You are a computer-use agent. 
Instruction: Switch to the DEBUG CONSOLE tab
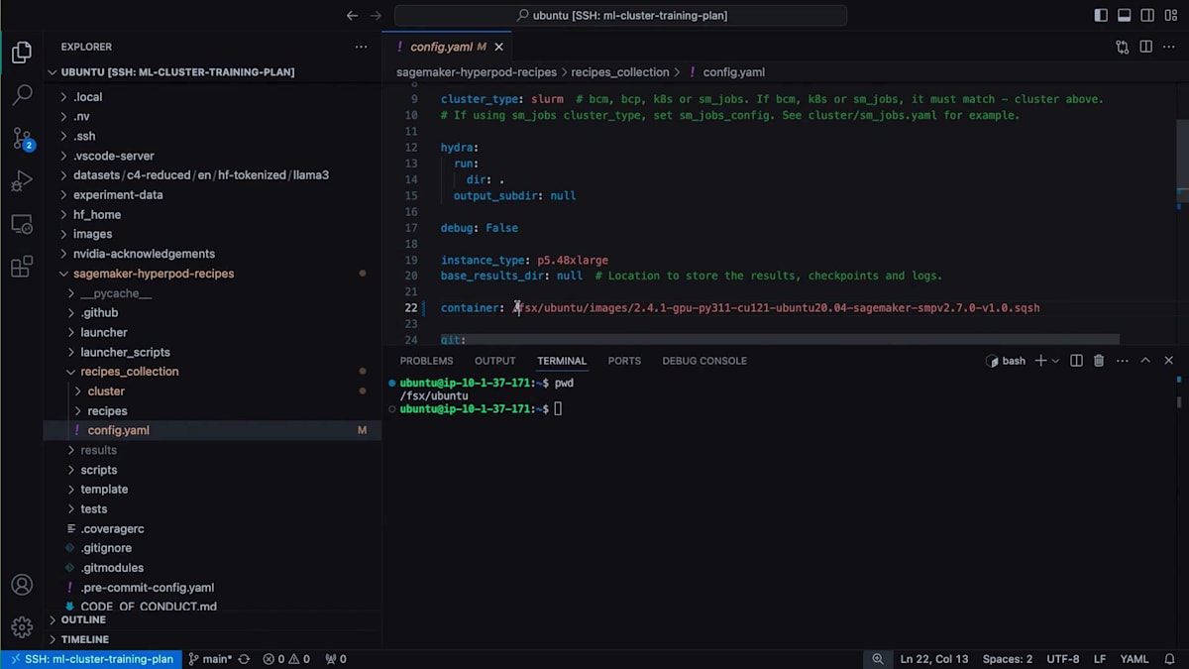[x=704, y=361]
